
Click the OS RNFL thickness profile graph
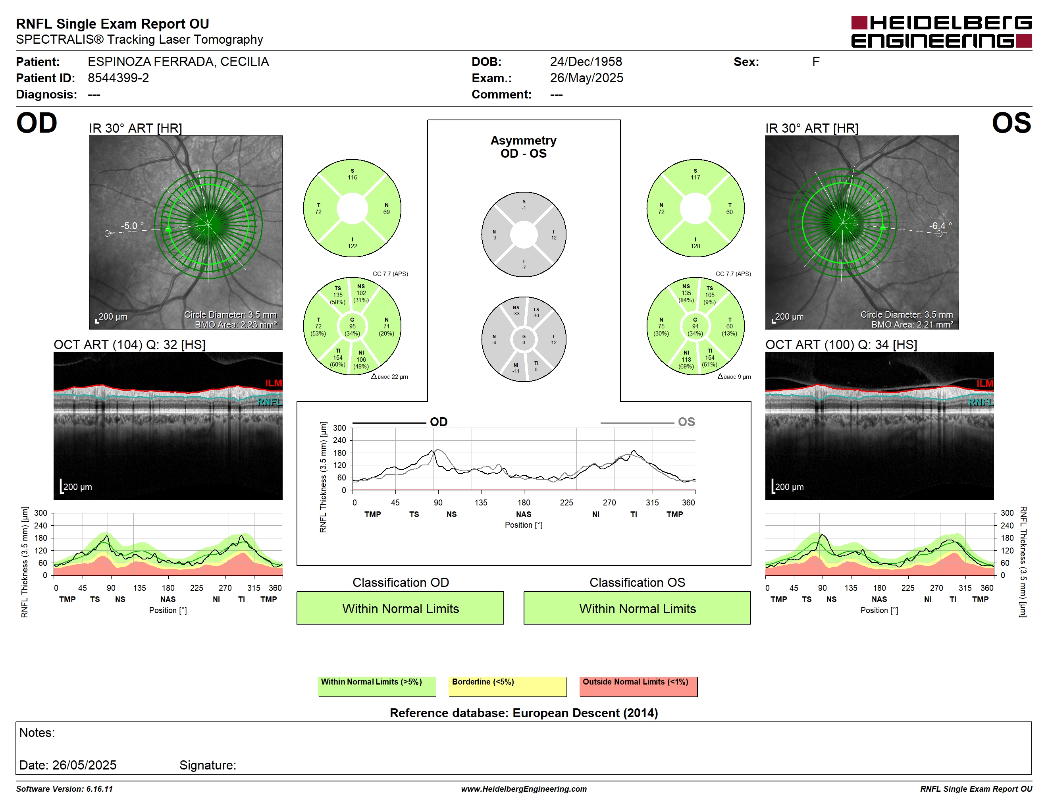point(880,544)
